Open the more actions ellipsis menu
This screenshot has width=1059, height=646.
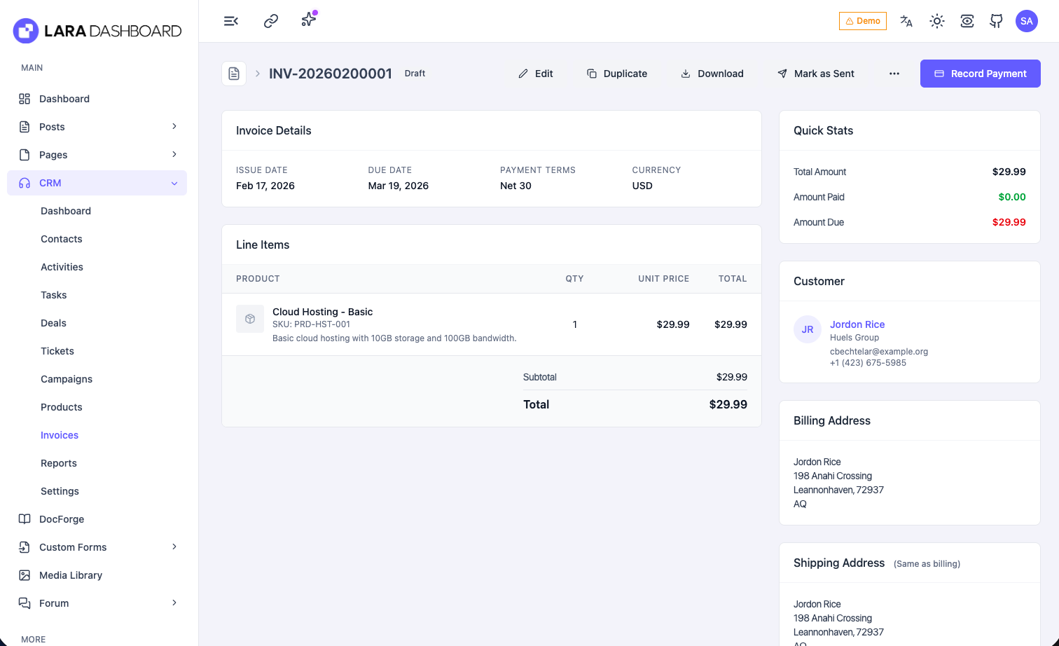click(894, 73)
